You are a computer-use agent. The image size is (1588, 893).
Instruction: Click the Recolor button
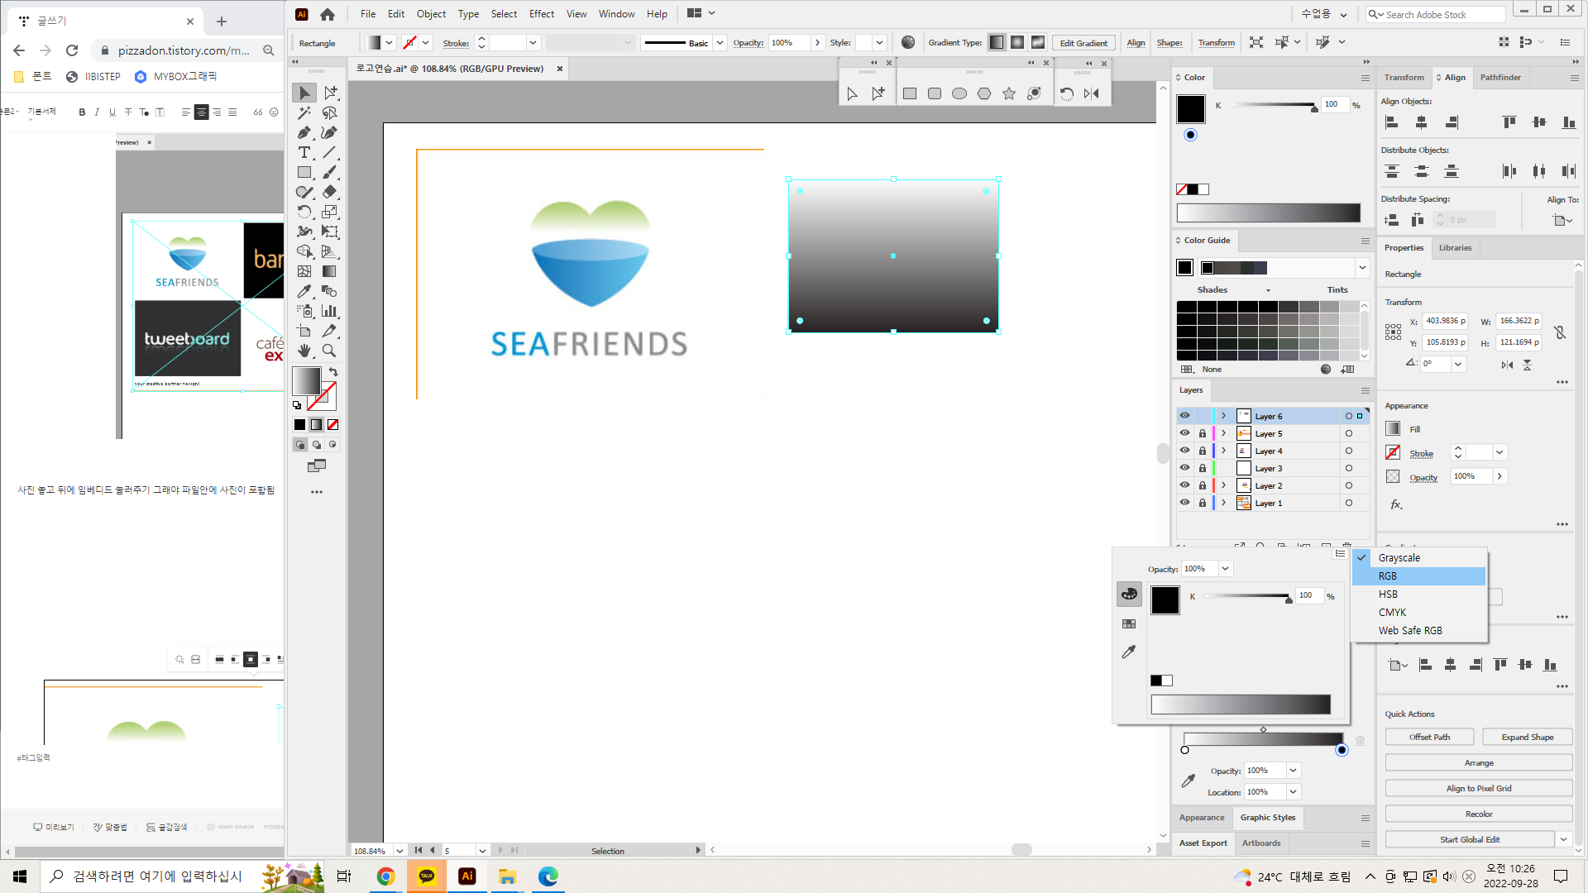pyautogui.click(x=1479, y=814)
